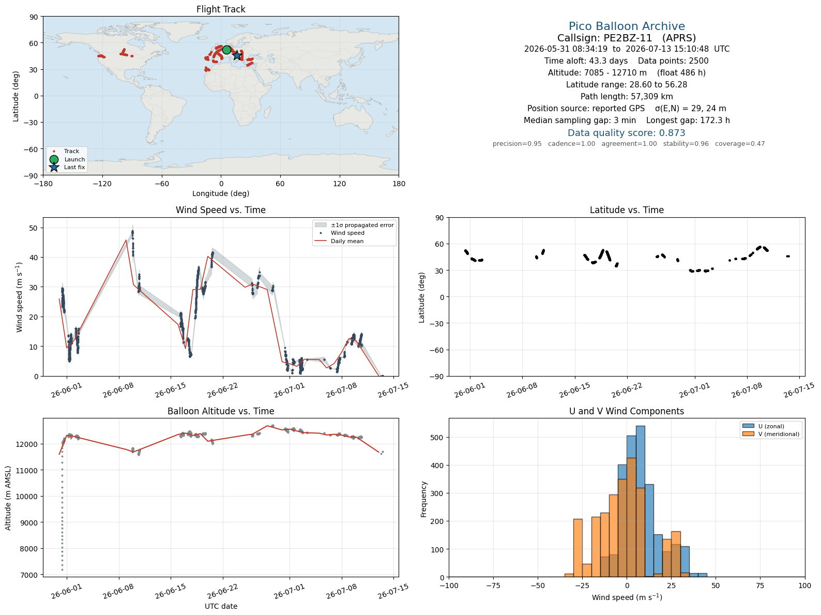Click the Latitude vs. Time title
This screenshot has width=821, height=615.
tap(627, 210)
